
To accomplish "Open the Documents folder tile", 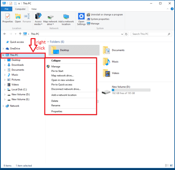I will [x=114, y=50].
